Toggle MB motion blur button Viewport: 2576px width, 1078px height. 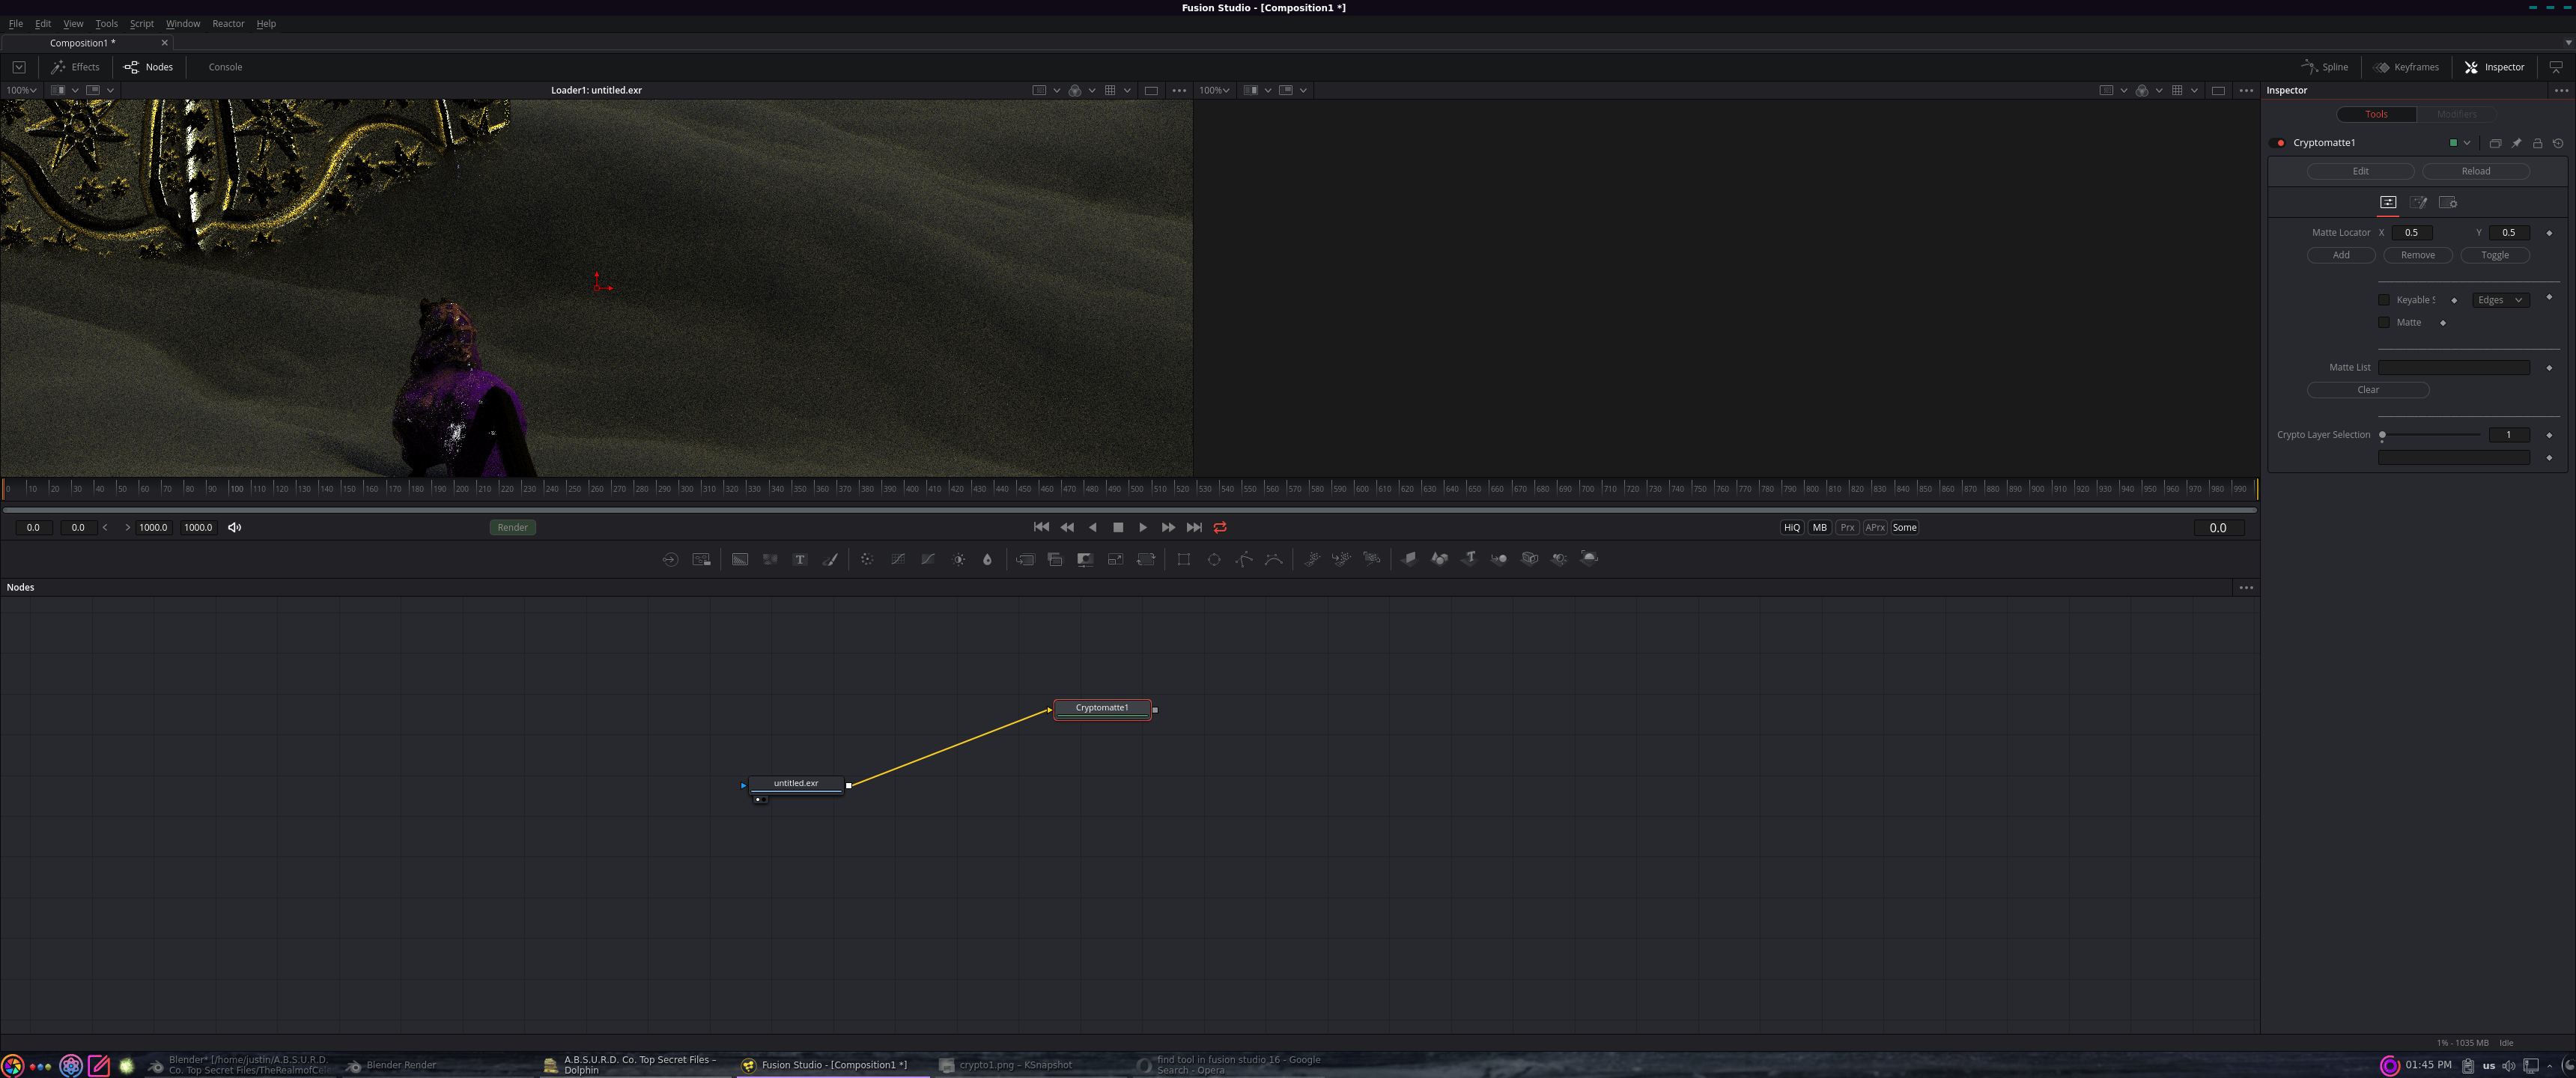[1820, 528]
